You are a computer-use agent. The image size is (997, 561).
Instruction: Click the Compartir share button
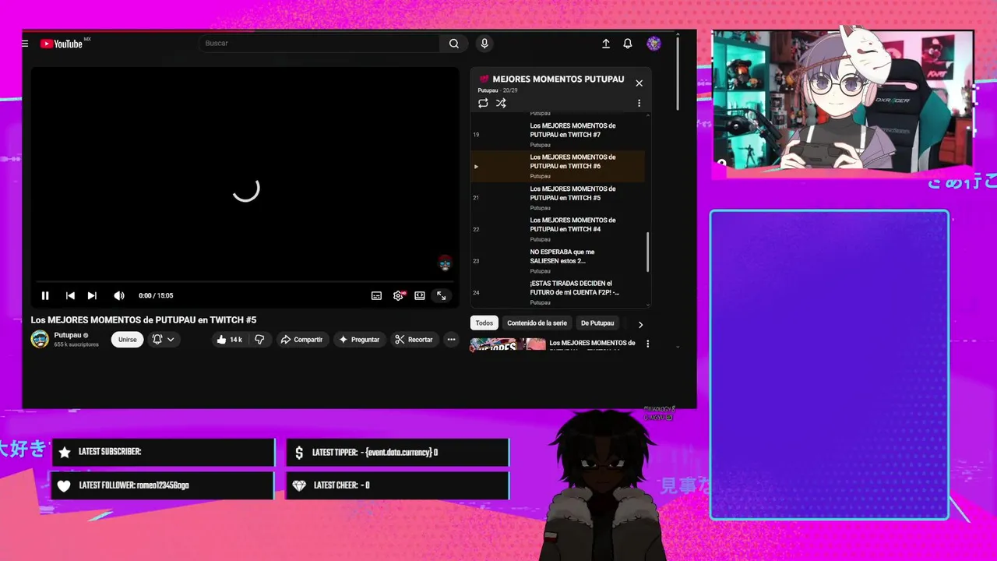(301, 340)
